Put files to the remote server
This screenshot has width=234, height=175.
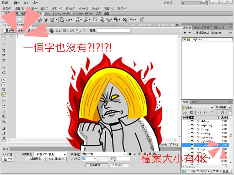tap(205, 112)
